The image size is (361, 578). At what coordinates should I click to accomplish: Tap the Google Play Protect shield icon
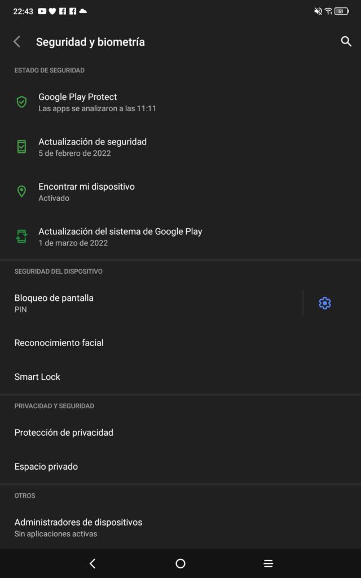pos(21,102)
